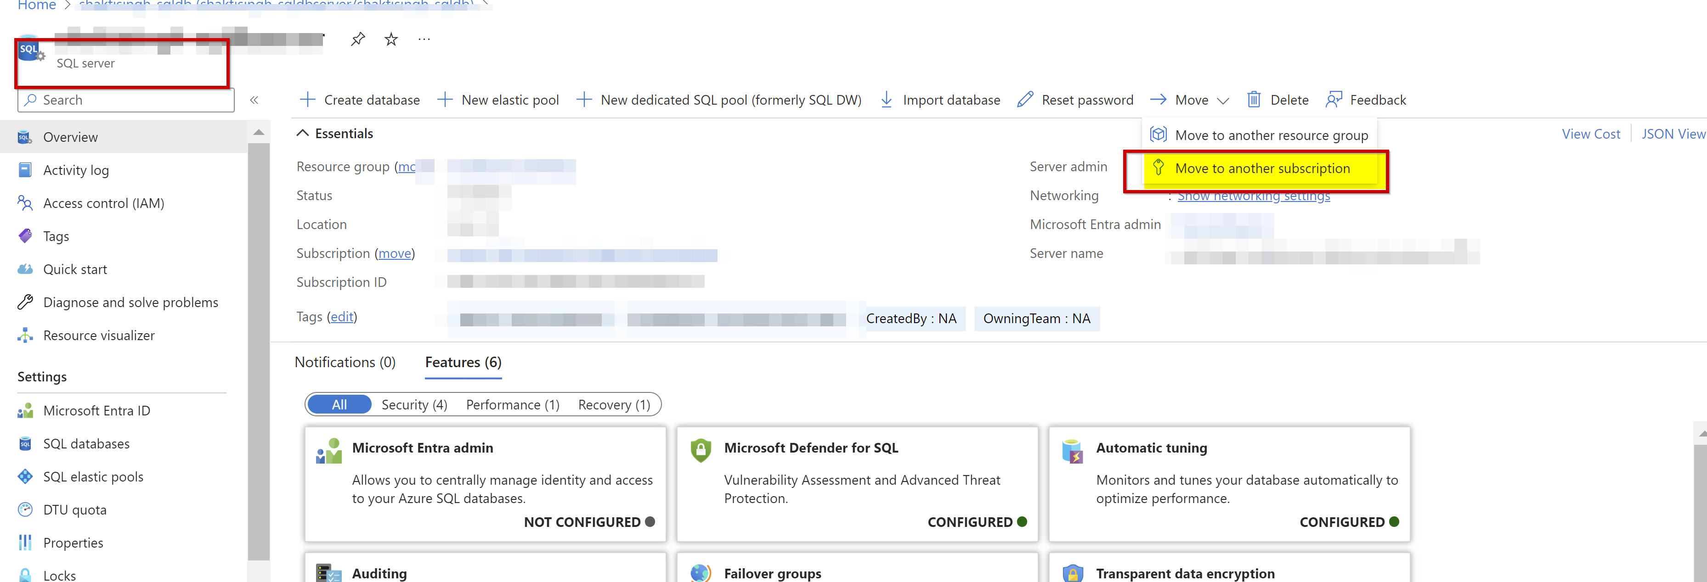Screen dimensions: 1707x582
Task: Click the Resource visualizer icon
Action: (25, 336)
